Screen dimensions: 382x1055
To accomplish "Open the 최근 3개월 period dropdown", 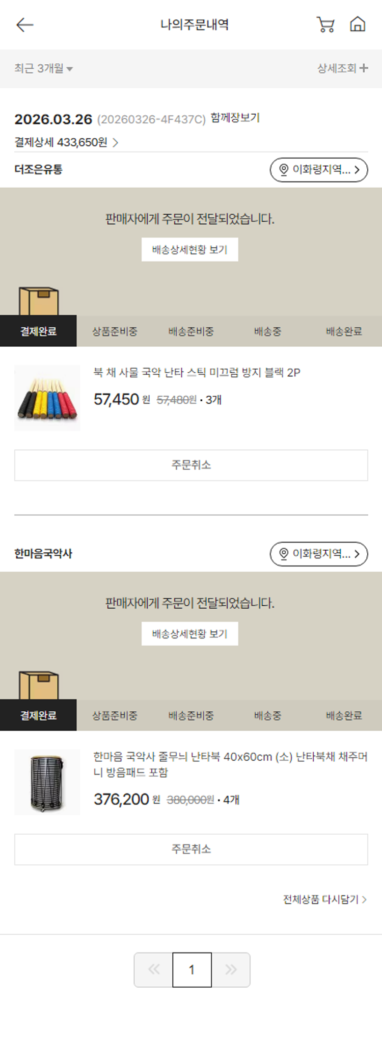I will [x=43, y=68].
